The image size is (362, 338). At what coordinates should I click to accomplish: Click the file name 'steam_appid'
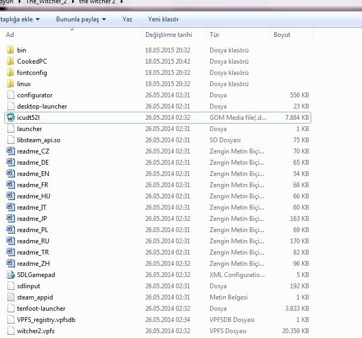point(35,297)
